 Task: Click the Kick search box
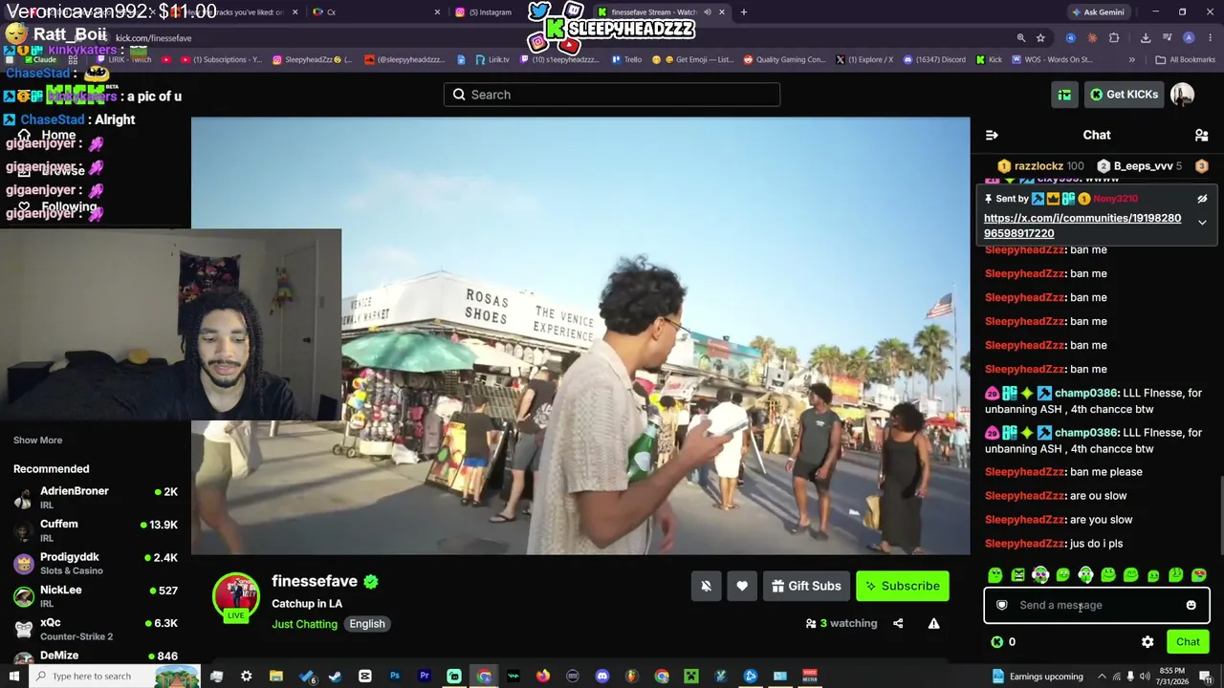pyautogui.click(x=612, y=95)
